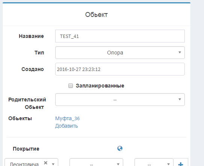Screen dimensions: 204x166
Task: Focus the Название field containing TEST_41
Action: tap(120, 36)
